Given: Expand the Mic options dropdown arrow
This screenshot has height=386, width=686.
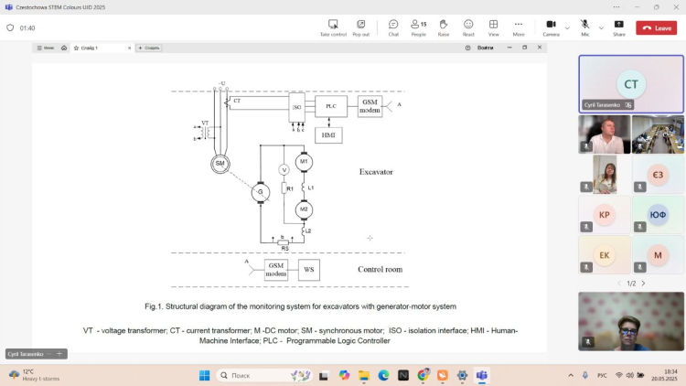Looking at the screenshot, I should (x=601, y=27).
